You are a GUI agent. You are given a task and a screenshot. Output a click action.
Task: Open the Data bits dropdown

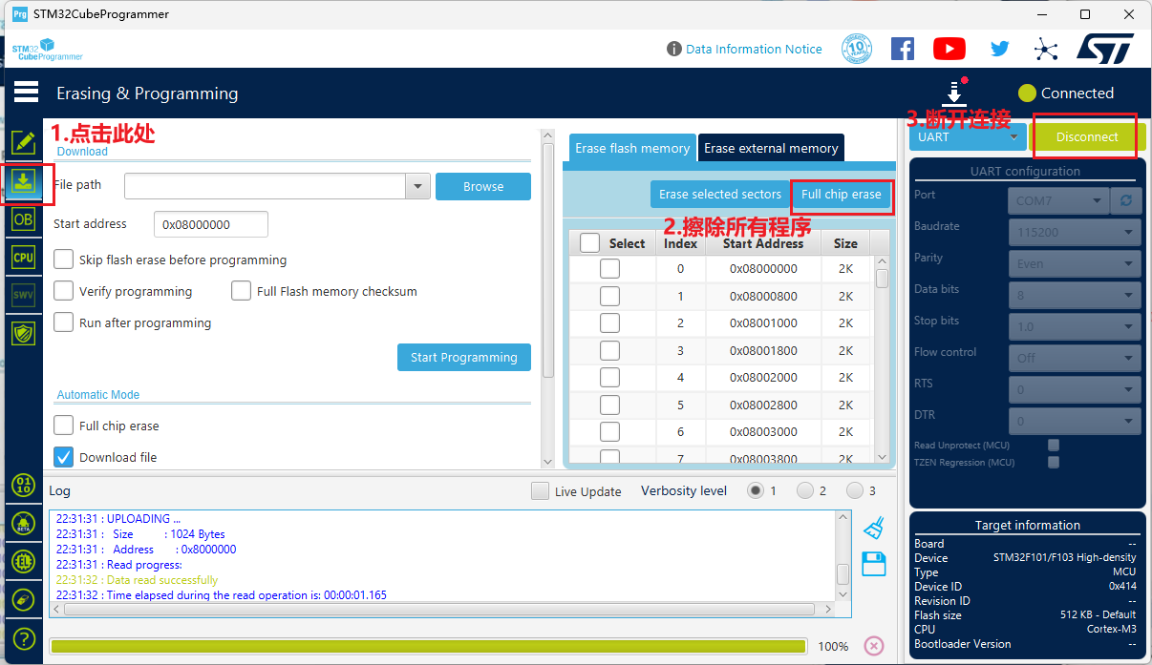[1075, 295]
